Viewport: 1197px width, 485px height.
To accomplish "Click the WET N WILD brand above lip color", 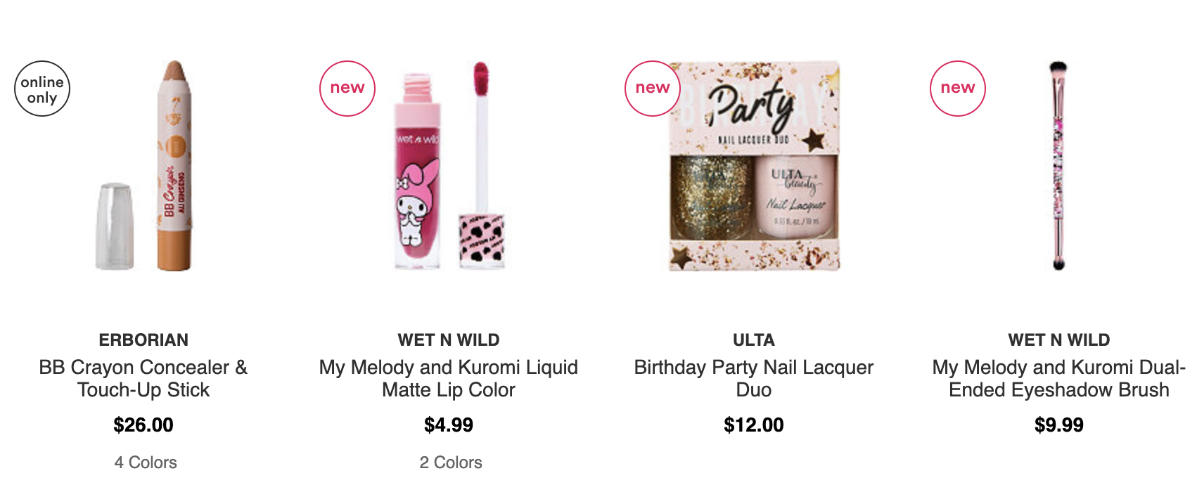I will click(x=449, y=340).
